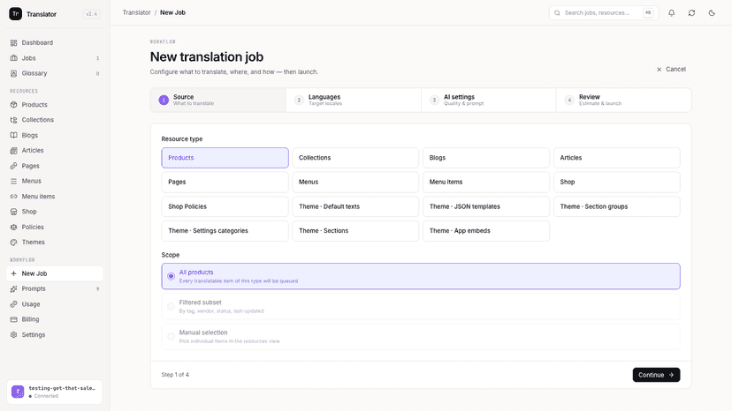
Task: Click the Collections icon in sidebar
Action: [x=13, y=120]
